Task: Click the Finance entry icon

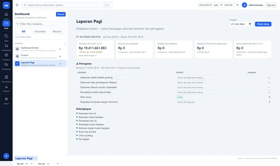Action: click(17, 56)
